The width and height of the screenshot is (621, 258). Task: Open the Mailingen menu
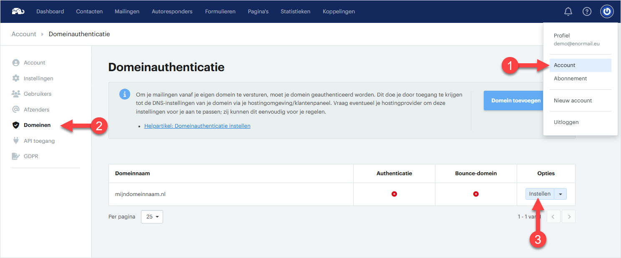click(127, 12)
